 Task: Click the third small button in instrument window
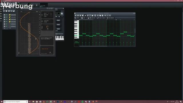58,29
